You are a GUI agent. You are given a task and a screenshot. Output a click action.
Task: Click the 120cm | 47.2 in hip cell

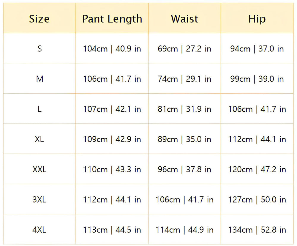pyautogui.click(x=257, y=170)
